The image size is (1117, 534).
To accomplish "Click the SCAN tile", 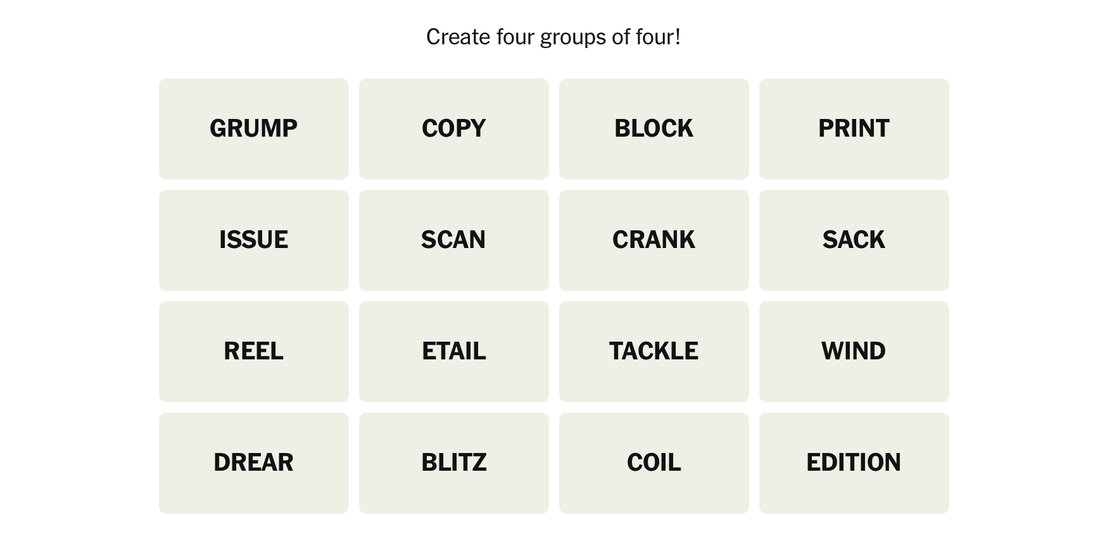I will coord(453,240).
